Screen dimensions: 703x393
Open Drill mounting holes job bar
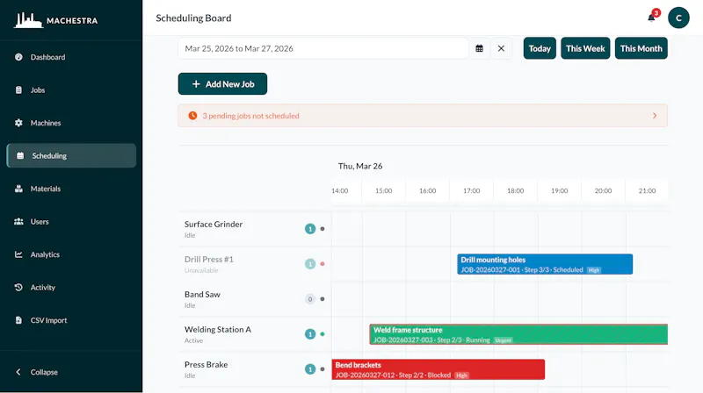(x=545, y=264)
